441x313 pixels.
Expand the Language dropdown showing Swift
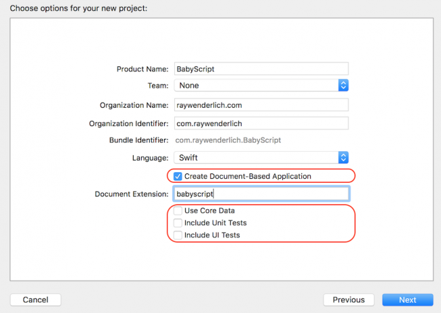261,157
